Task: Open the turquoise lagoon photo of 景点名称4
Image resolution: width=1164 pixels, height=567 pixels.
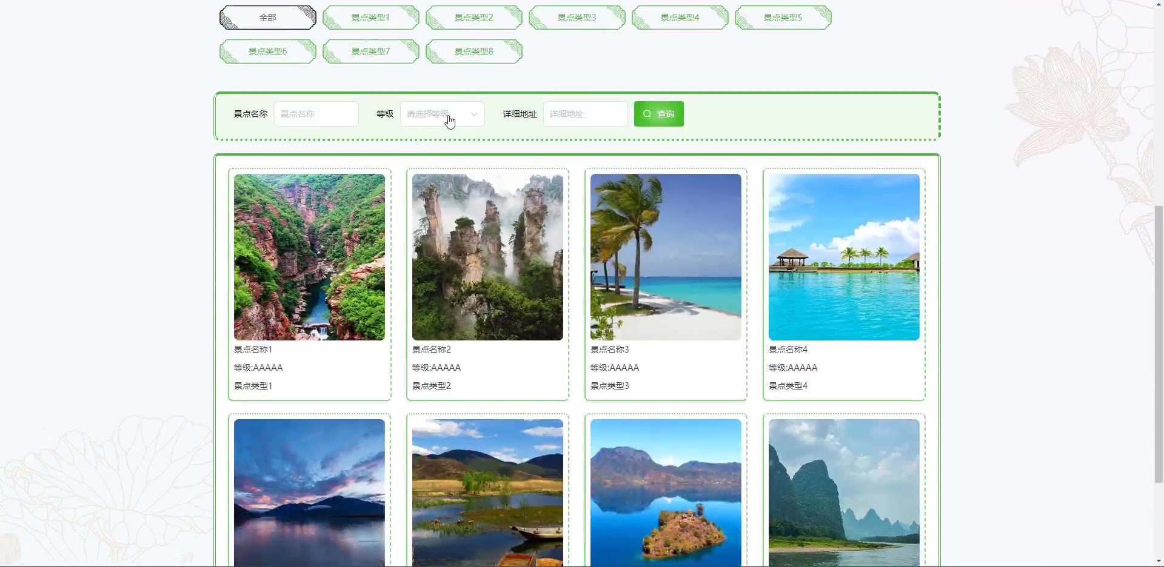Action: coord(844,257)
